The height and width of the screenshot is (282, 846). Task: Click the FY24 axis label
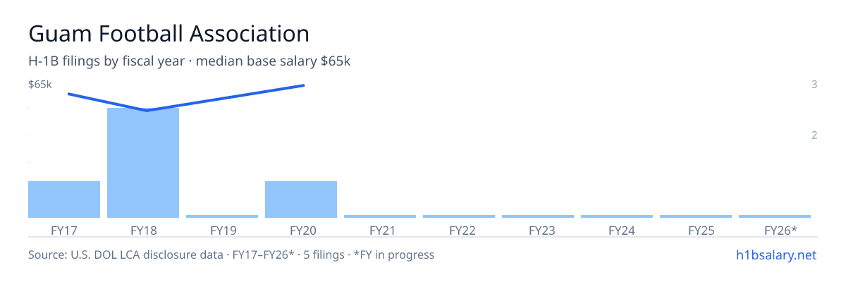(x=617, y=230)
